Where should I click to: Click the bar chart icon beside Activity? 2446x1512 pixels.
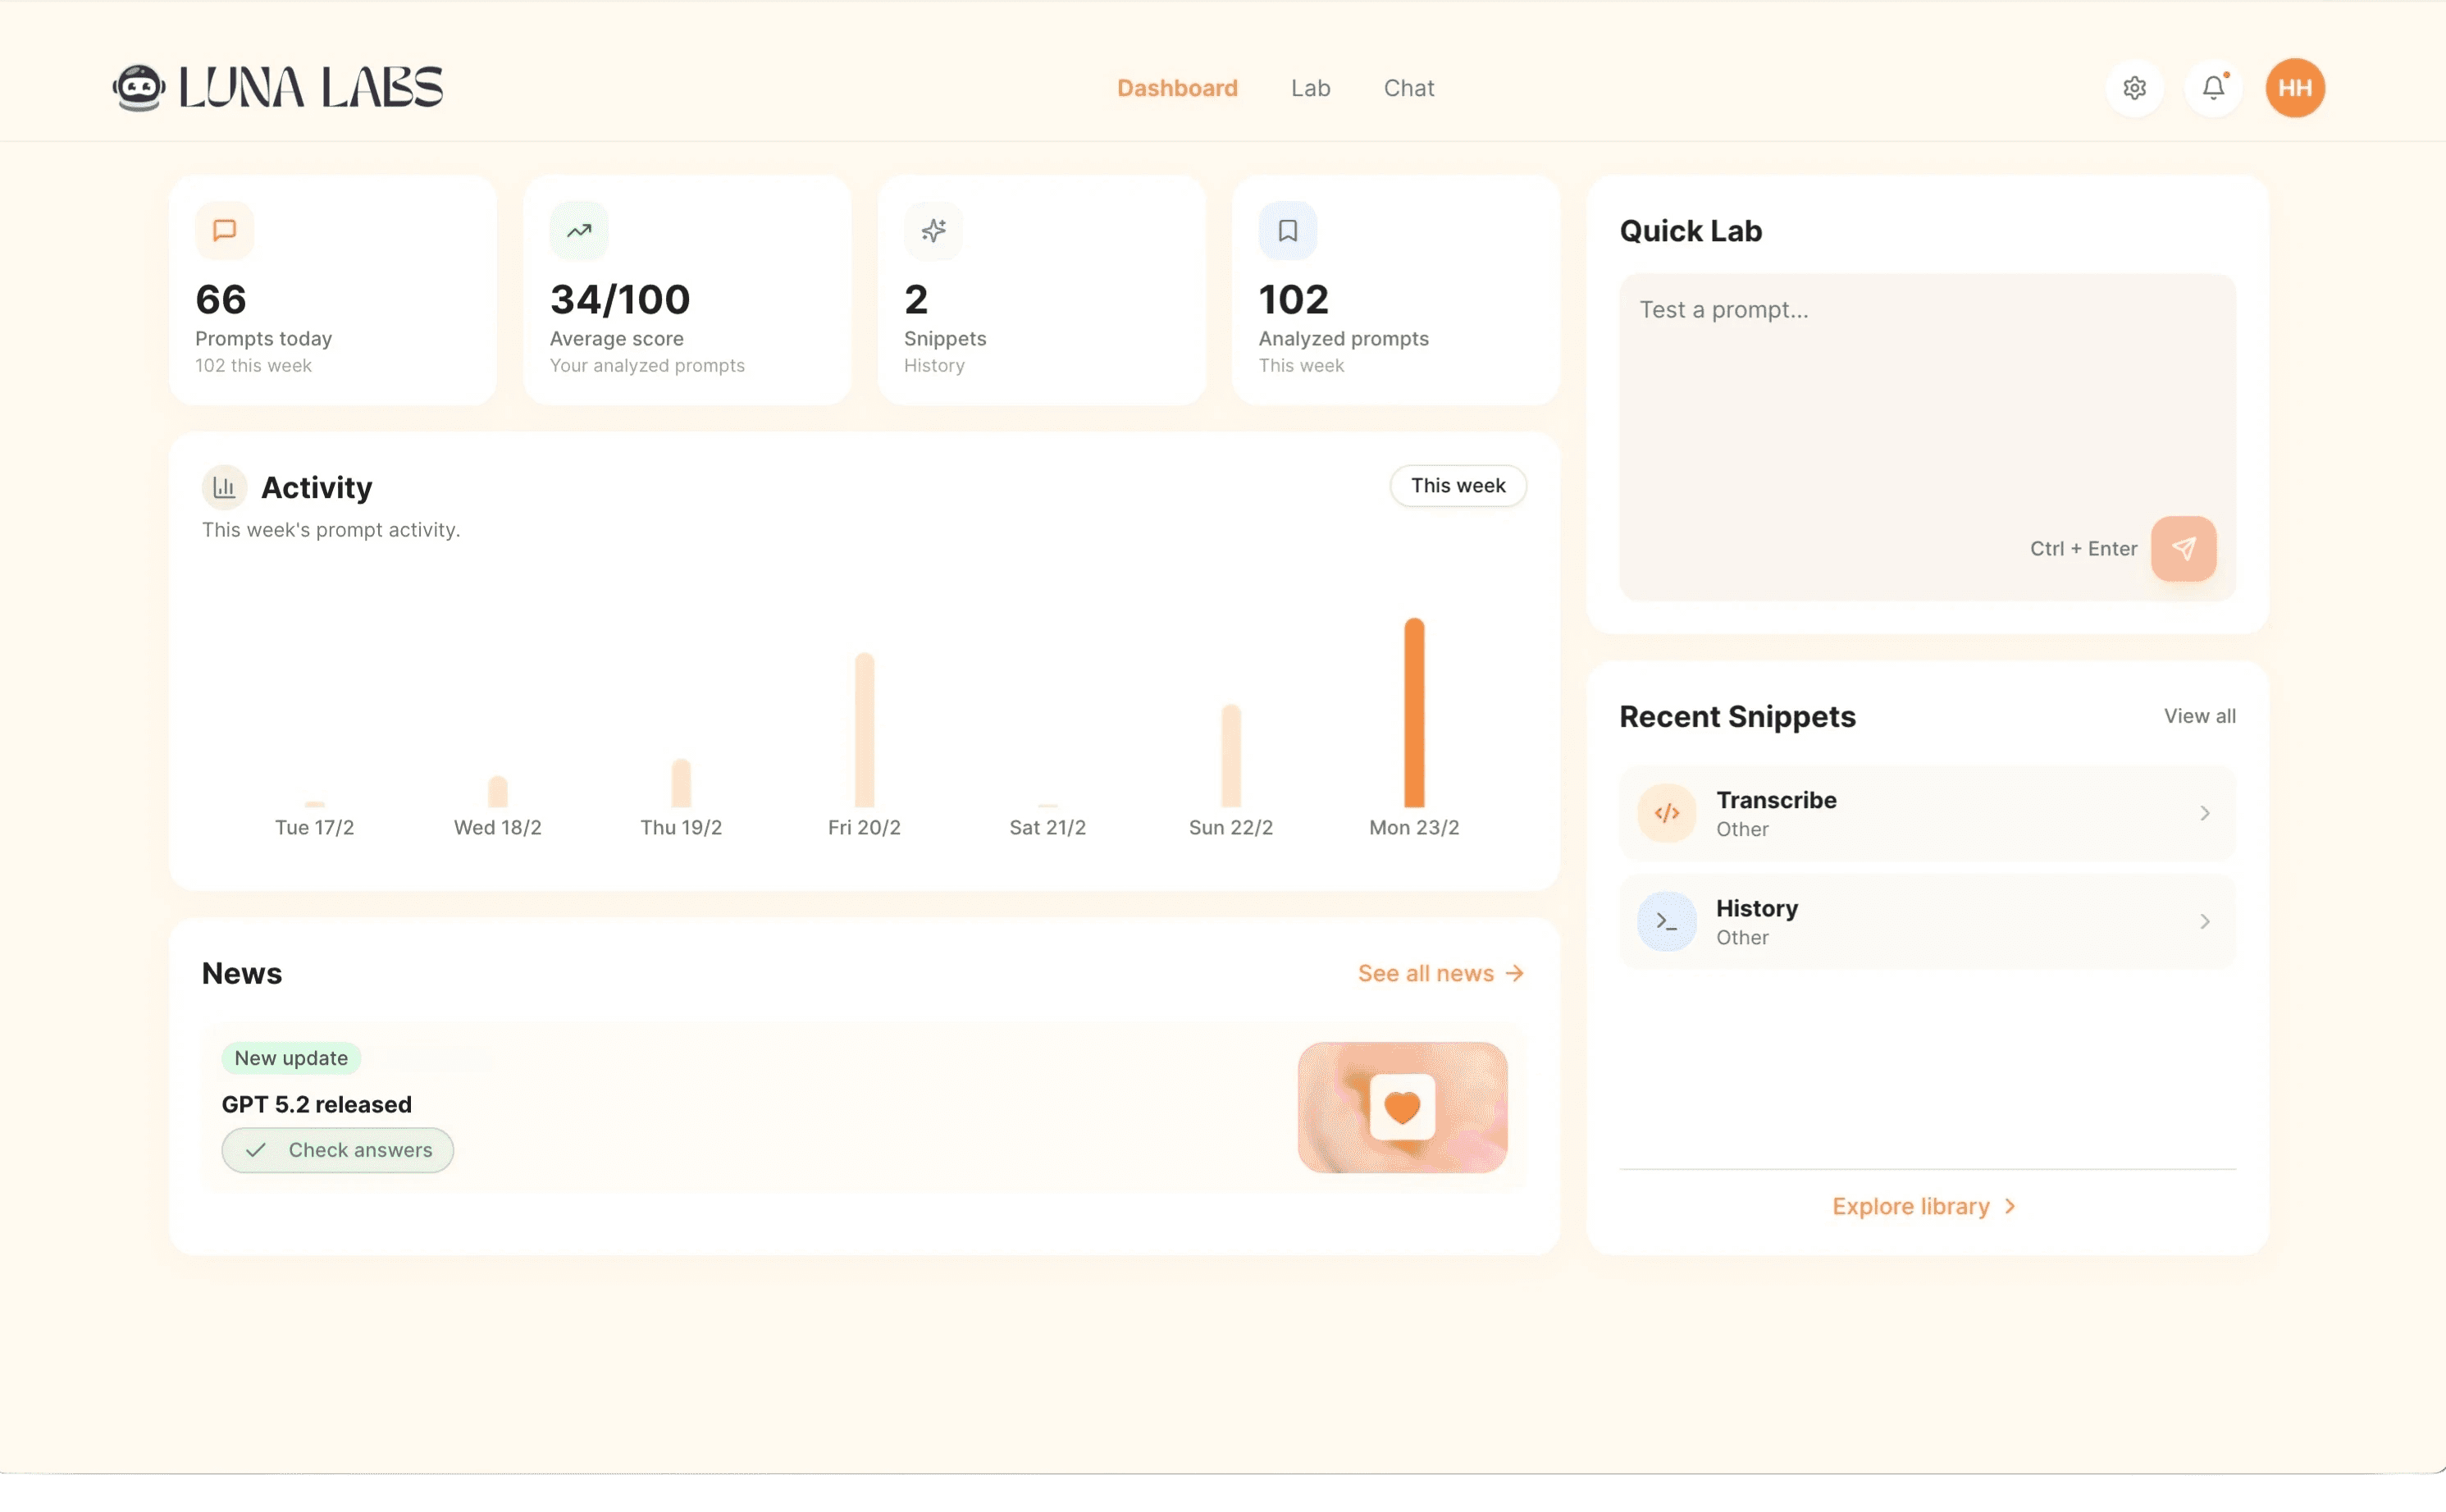224,487
